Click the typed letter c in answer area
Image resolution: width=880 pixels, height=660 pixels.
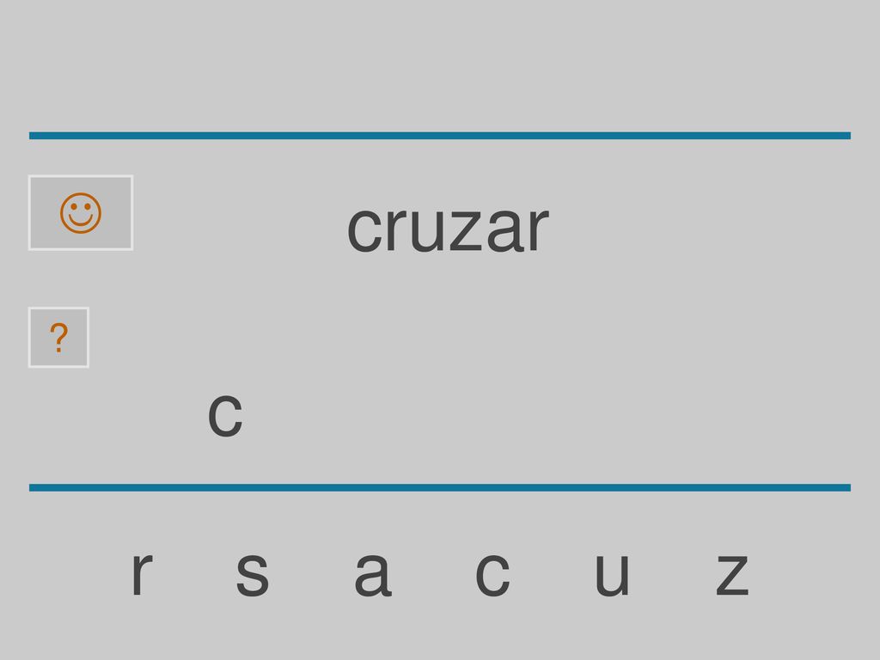[x=225, y=415]
